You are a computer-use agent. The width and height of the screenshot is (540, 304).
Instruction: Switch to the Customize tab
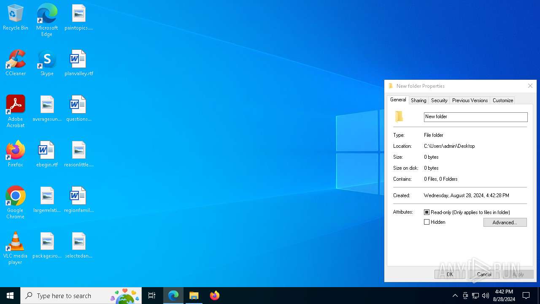pos(503,100)
